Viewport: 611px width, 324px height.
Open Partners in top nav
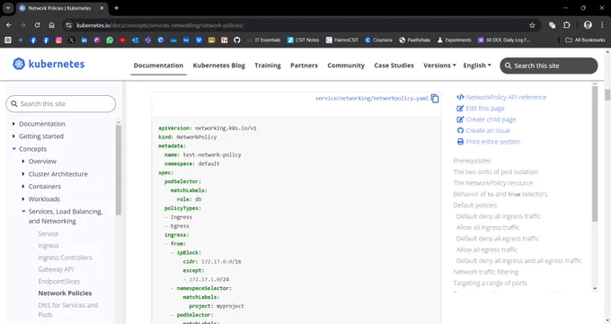tap(304, 66)
